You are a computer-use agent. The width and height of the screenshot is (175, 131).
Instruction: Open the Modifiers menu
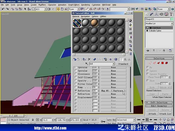click(x=42, y=5)
